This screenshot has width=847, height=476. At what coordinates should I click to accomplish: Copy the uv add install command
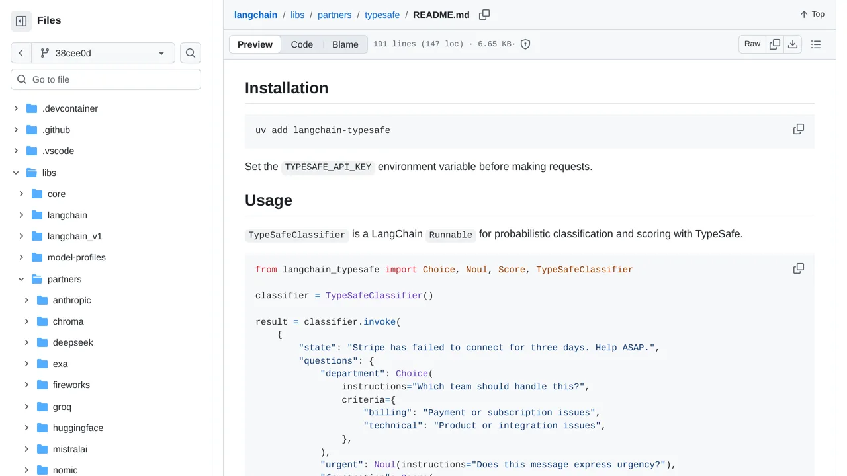click(x=799, y=129)
